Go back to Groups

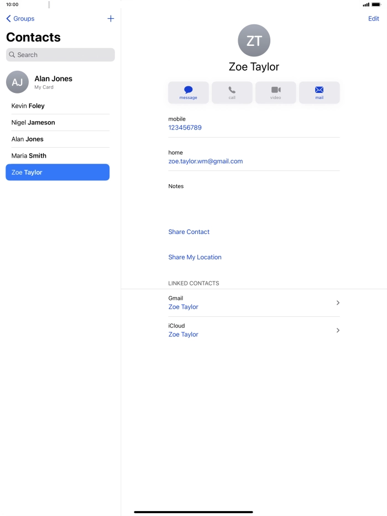pyautogui.click(x=20, y=18)
